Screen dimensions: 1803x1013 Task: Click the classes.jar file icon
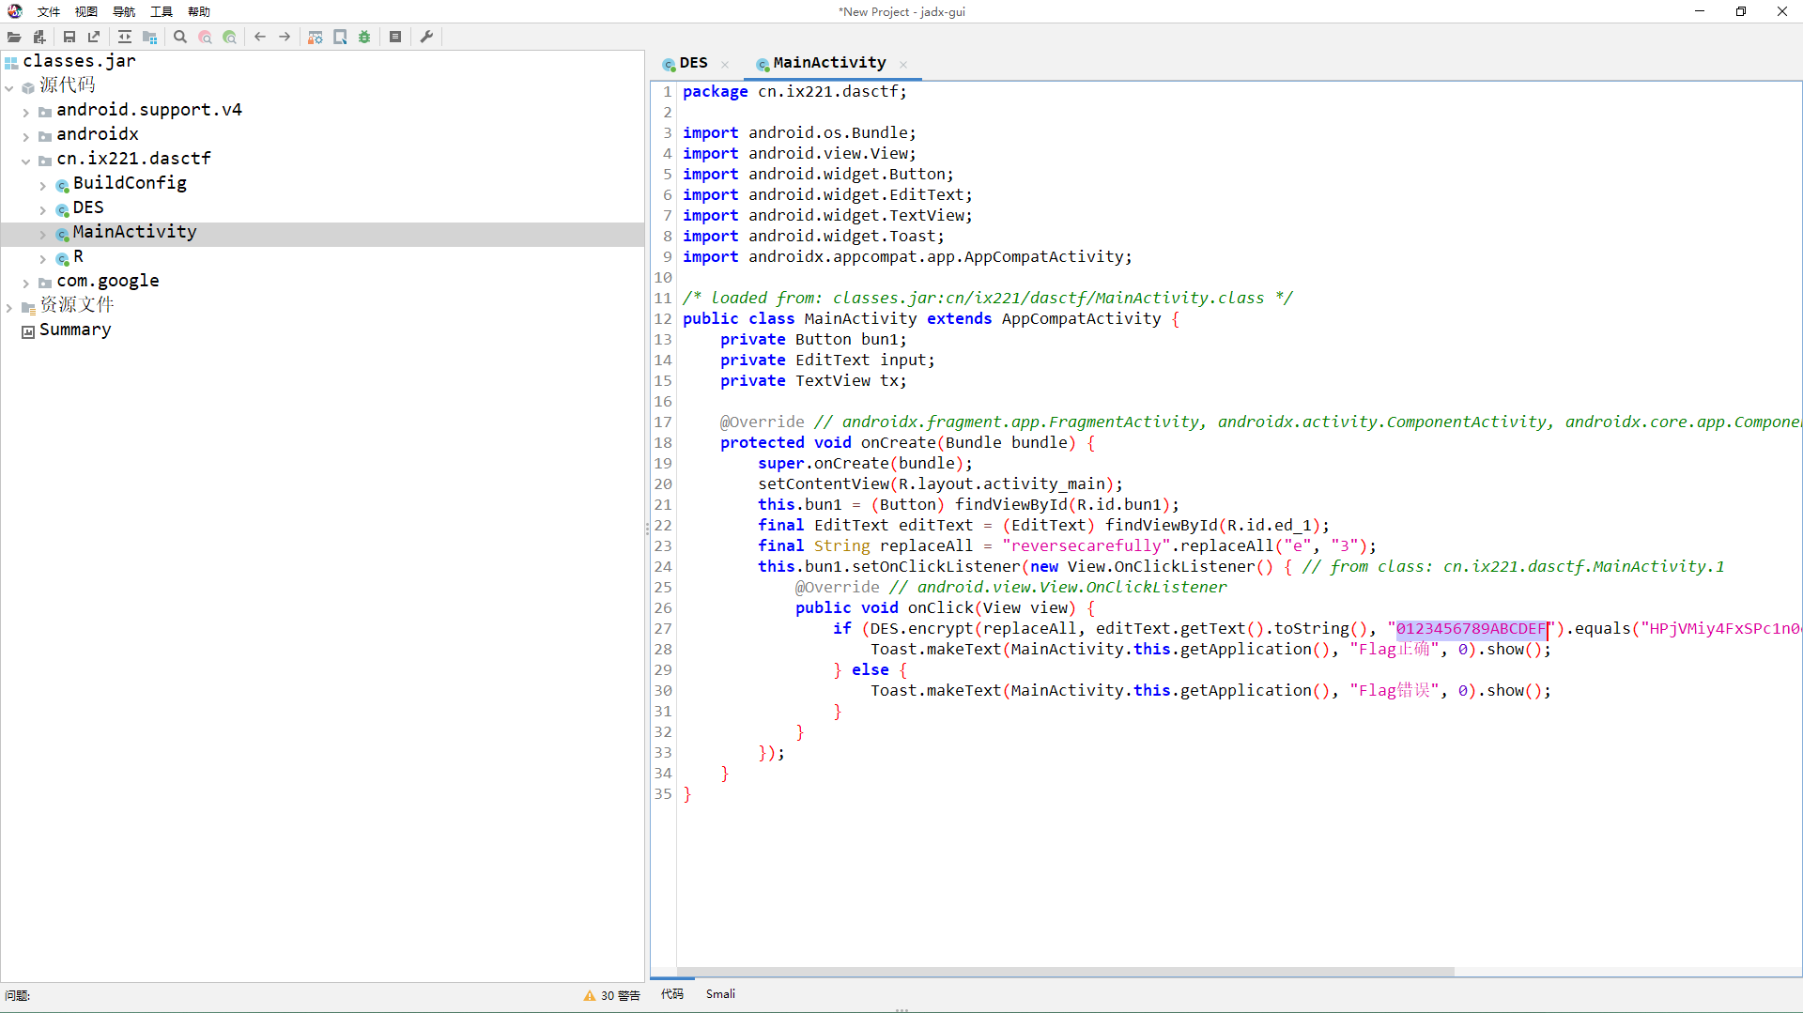coord(11,63)
